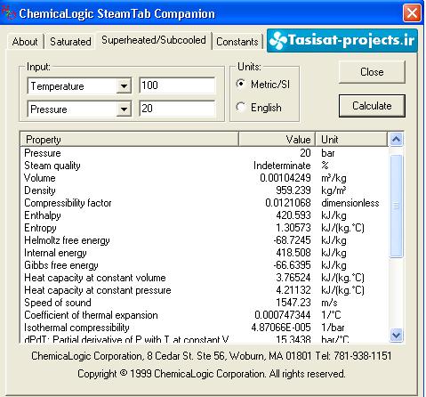Select the Isothermal compressibility row

(x=205, y=328)
